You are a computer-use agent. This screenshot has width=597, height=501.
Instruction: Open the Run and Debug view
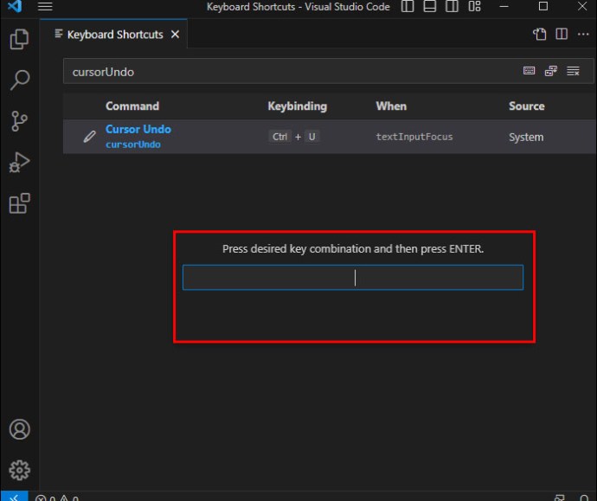pyautogui.click(x=19, y=162)
